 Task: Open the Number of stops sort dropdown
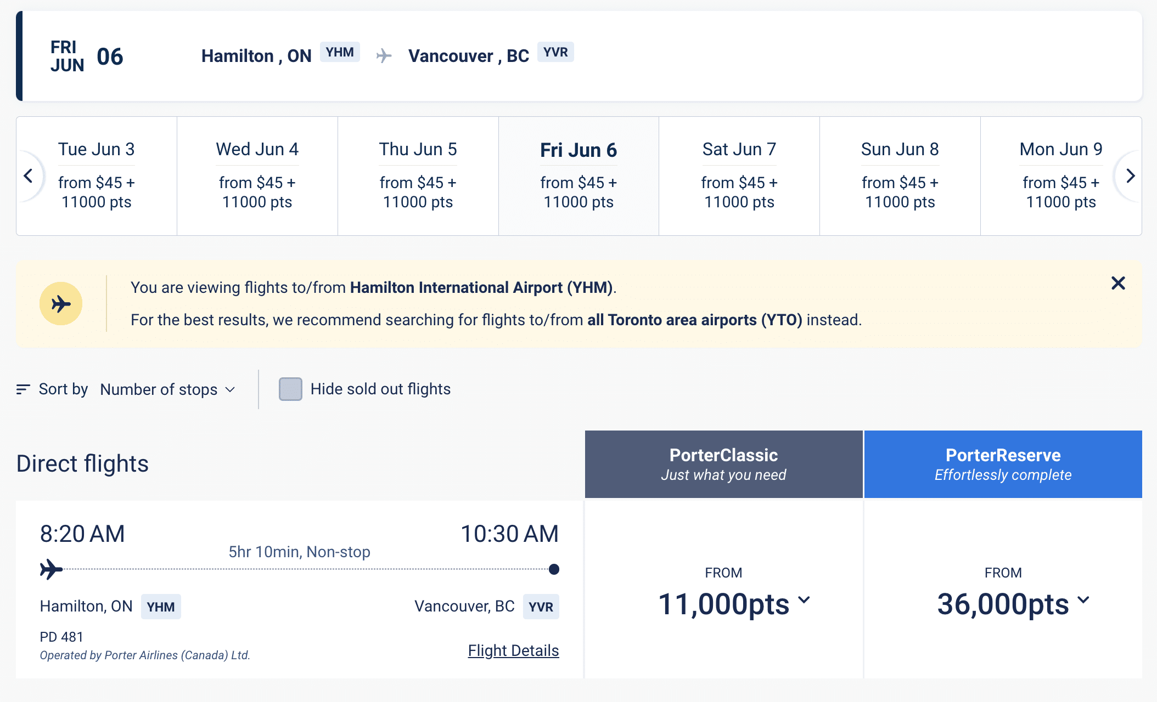(167, 389)
